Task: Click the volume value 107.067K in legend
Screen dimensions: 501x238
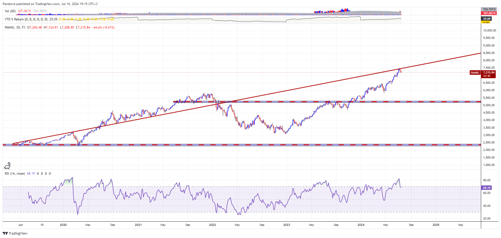Action: (24, 11)
